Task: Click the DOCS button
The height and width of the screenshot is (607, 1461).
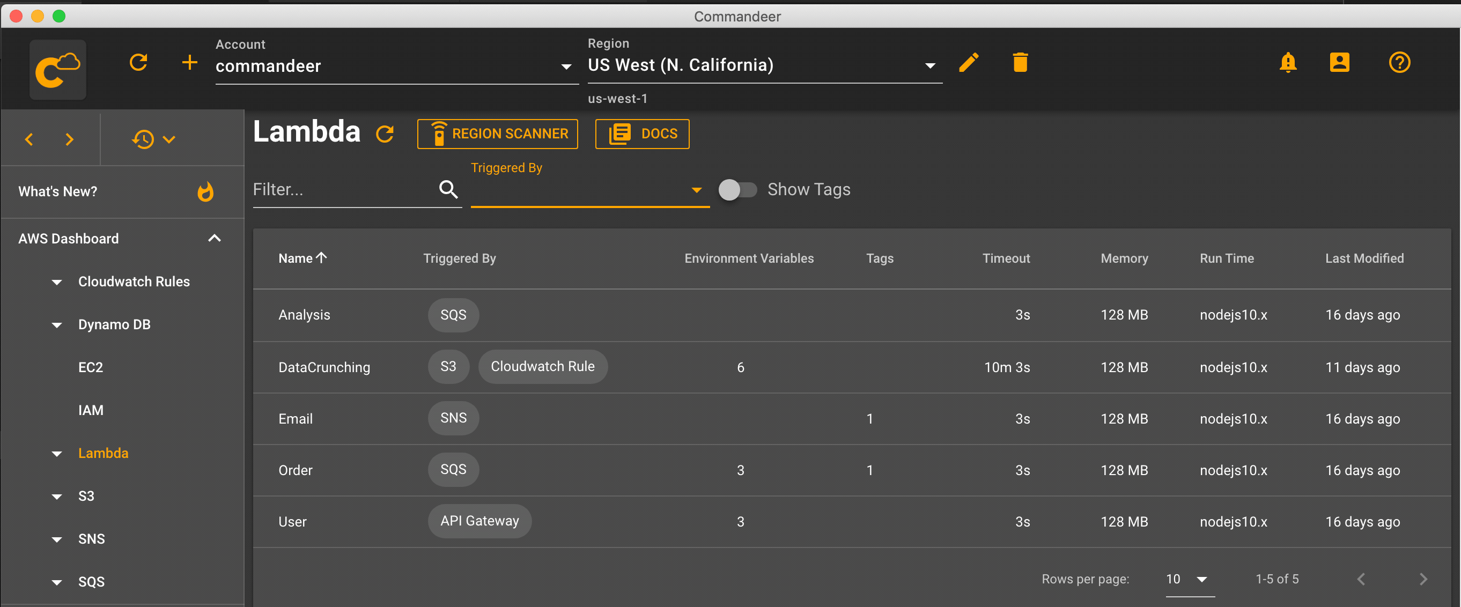Action: (x=642, y=134)
